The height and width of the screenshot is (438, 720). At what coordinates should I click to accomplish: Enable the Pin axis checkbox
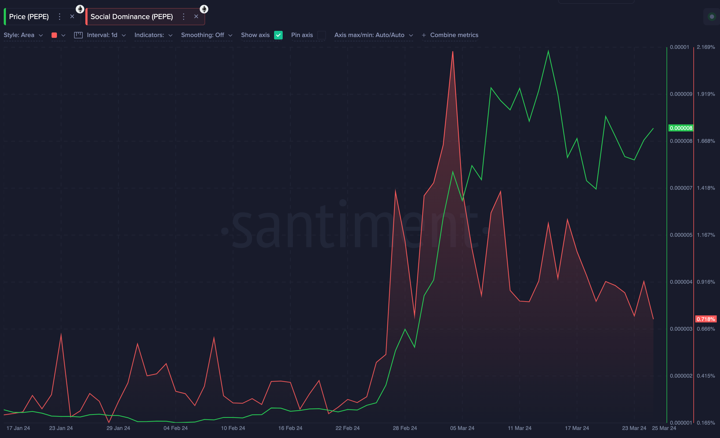pos(322,35)
